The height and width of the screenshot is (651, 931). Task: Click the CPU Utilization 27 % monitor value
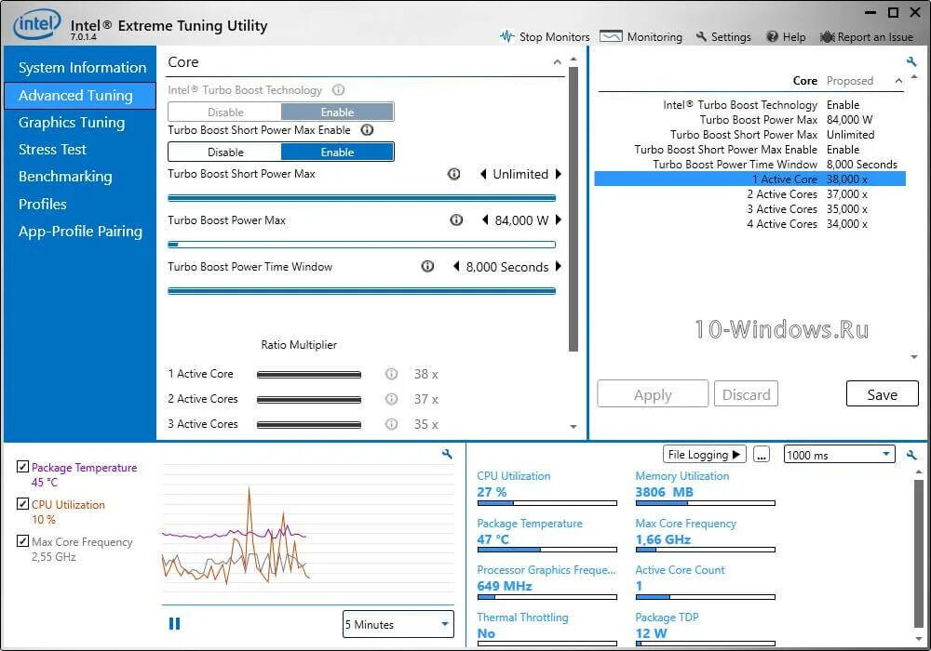(x=492, y=492)
